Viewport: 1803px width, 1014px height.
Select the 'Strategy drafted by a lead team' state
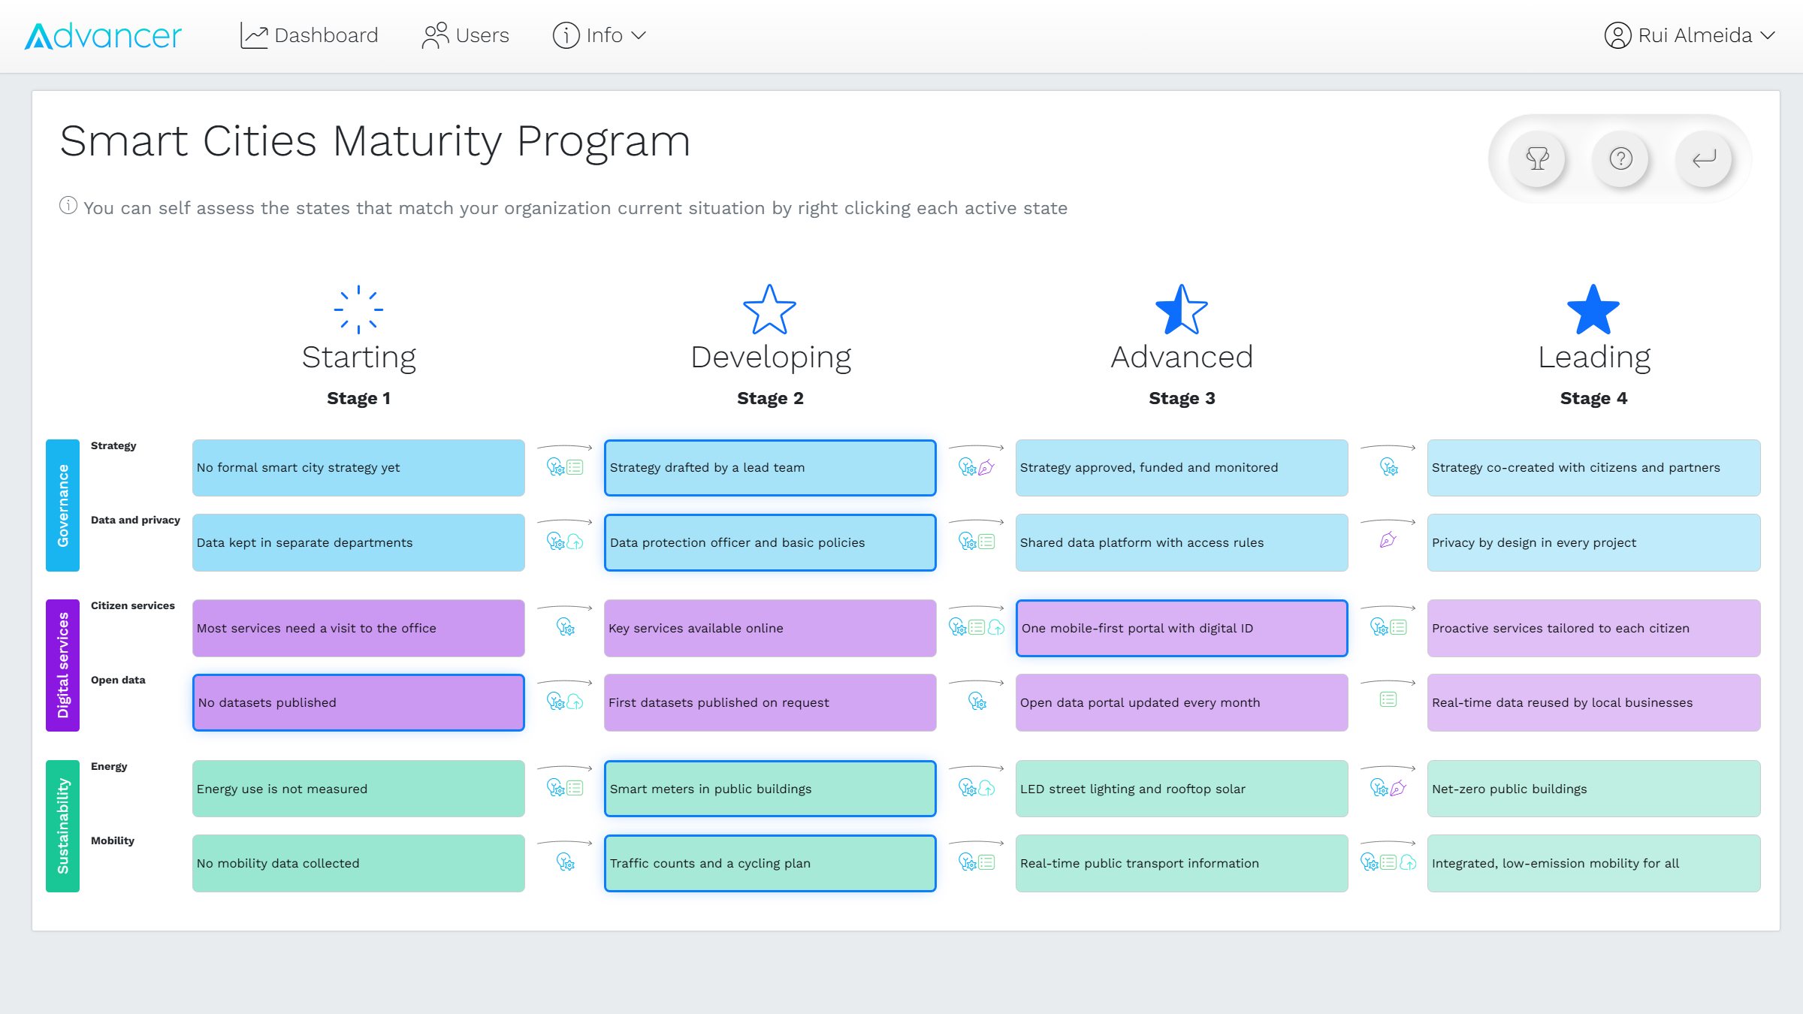click(x=770, y=467)
